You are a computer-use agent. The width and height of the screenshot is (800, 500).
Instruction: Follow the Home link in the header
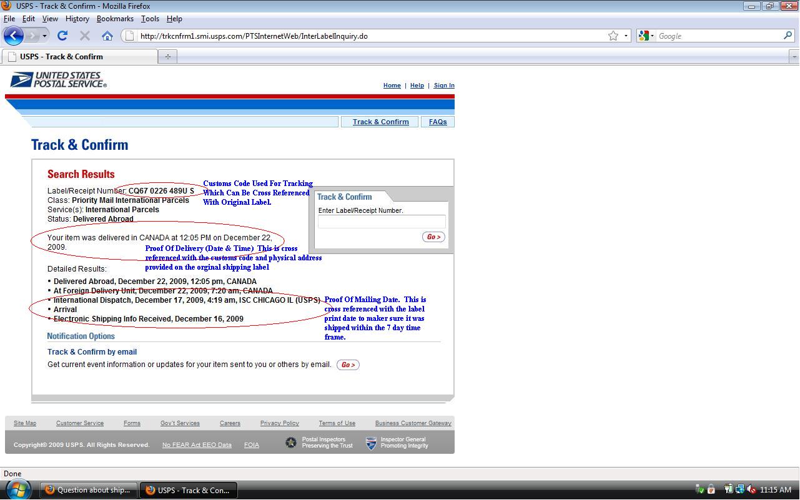tap(392, 86)
